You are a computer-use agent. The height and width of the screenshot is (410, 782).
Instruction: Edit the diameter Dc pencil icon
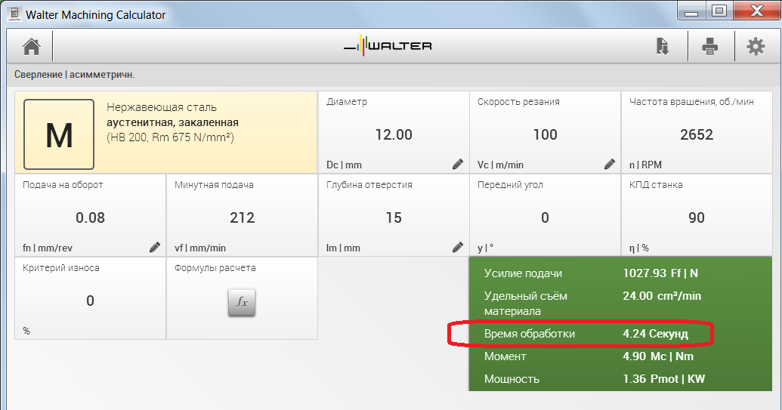(458, 164)
